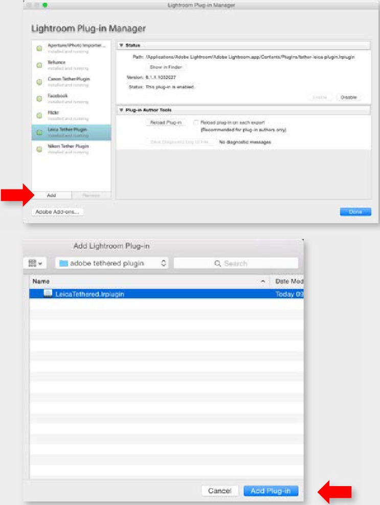Collapse the Plug-in Author Tools section

[x=121, y=110]
